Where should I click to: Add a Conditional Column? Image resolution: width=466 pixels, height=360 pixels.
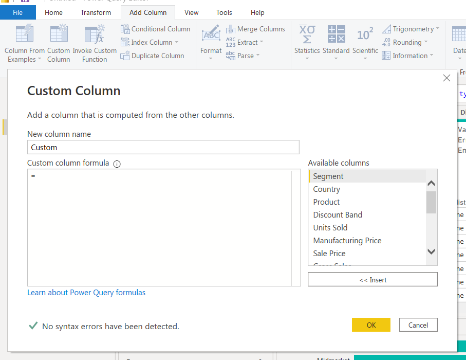(155, 29)
